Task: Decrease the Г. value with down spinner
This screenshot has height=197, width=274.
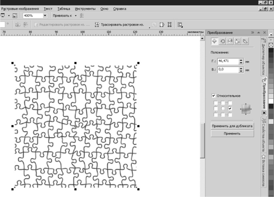Action: 241,63
